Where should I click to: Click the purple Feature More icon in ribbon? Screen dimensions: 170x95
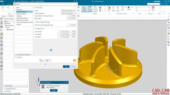[x=153, y=7]
